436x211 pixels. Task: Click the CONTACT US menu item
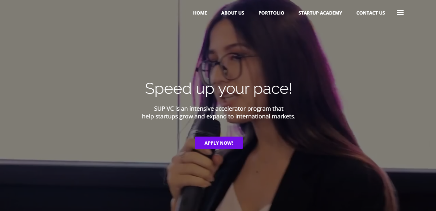click(x=371, y=13)
